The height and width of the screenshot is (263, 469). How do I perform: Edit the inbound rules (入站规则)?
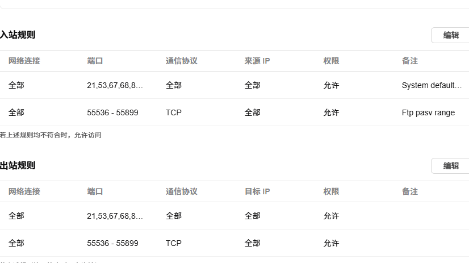[x=450, y=35]
